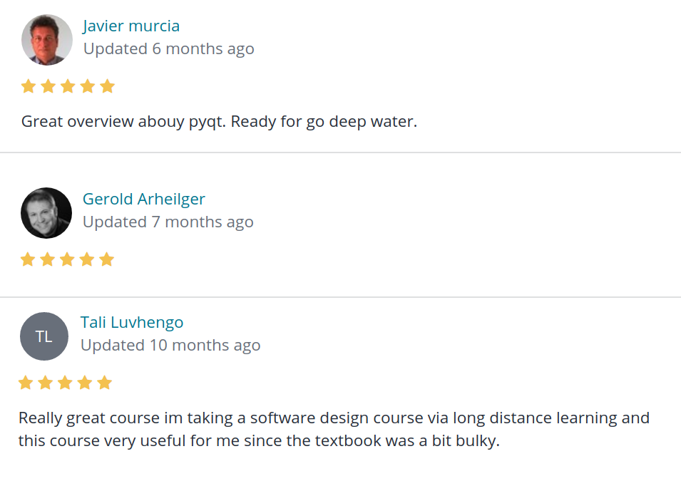This screenshot has width=681, height=486.
Task: Click the 'Updated 6 months ago' timestamp
Action: point(169,49)
